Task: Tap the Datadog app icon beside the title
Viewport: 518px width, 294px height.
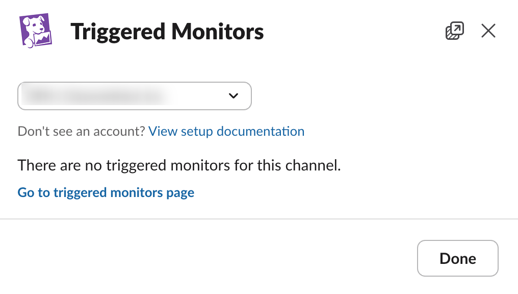Action: 35,30
